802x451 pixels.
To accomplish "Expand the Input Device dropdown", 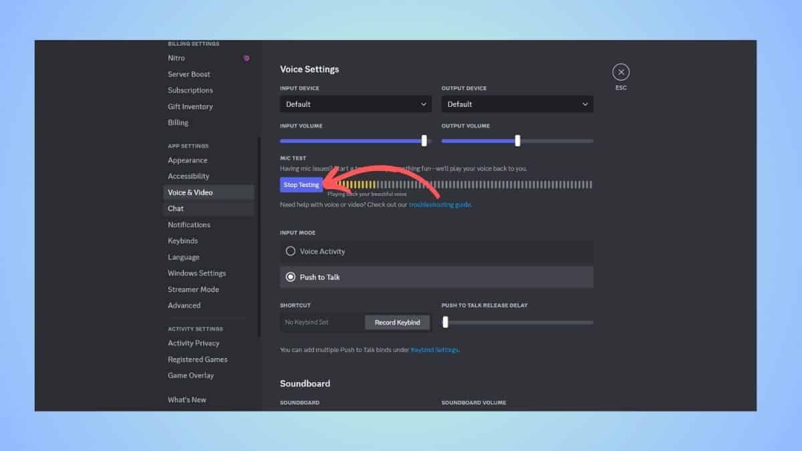I will pos(356,104).
